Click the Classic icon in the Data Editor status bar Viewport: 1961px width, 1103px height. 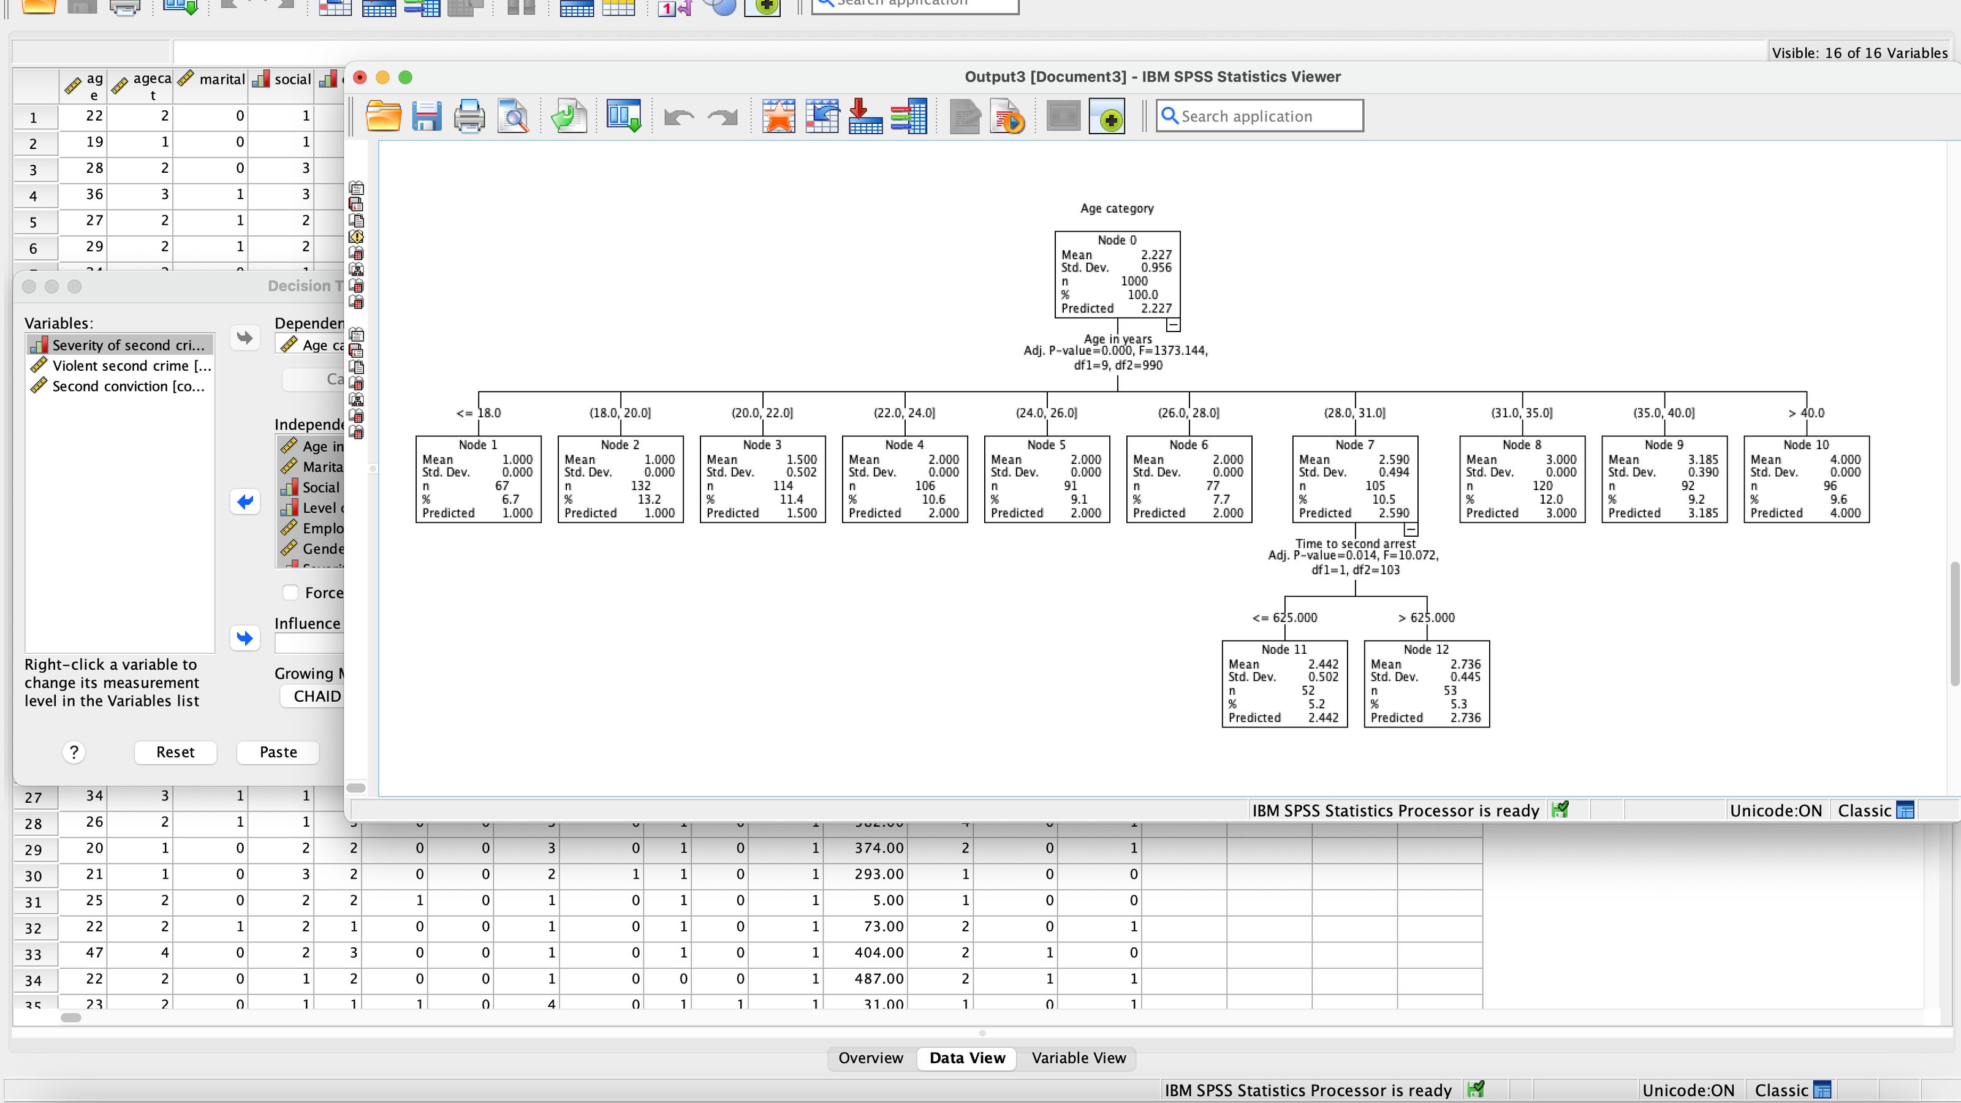[1823, 1090]
